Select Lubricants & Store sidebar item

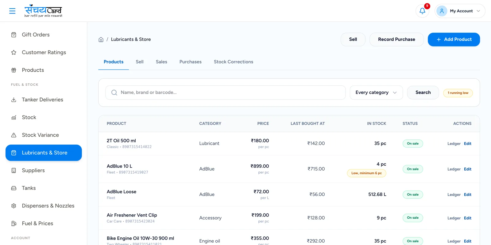click(44, 153)
